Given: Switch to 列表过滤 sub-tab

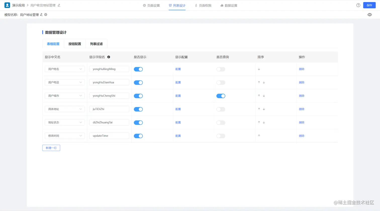Looking at the screenshot, I should tap(97, 44).
